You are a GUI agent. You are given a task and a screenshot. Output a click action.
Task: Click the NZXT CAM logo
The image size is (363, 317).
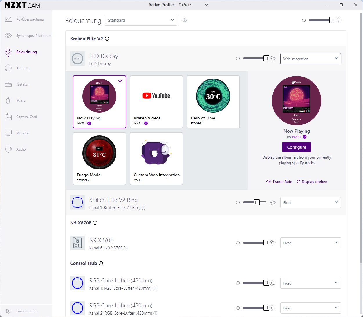coord(22,5)
